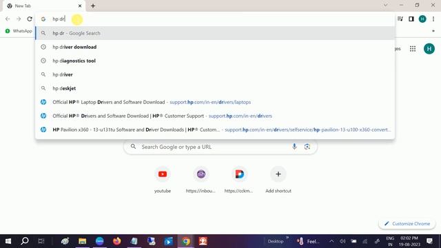Screen dimensions: 441x248
Task: Open the weather widget on taskbar
Action: [308, 241]
